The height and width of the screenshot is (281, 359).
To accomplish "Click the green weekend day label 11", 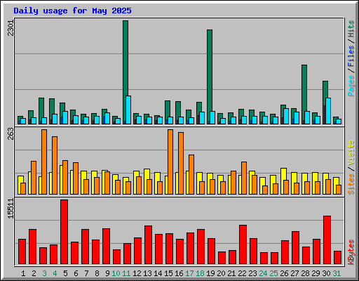I will pyautogui.click(x=126, y=273).
